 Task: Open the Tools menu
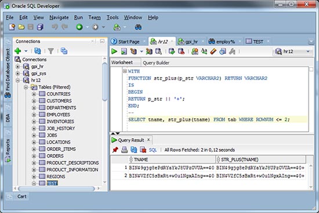tap(113, 17)
